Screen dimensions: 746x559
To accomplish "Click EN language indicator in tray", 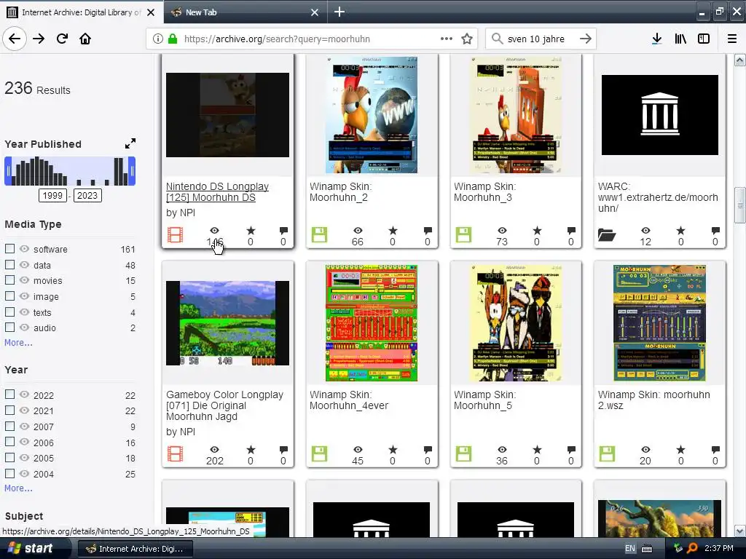I will click(630, 549).
